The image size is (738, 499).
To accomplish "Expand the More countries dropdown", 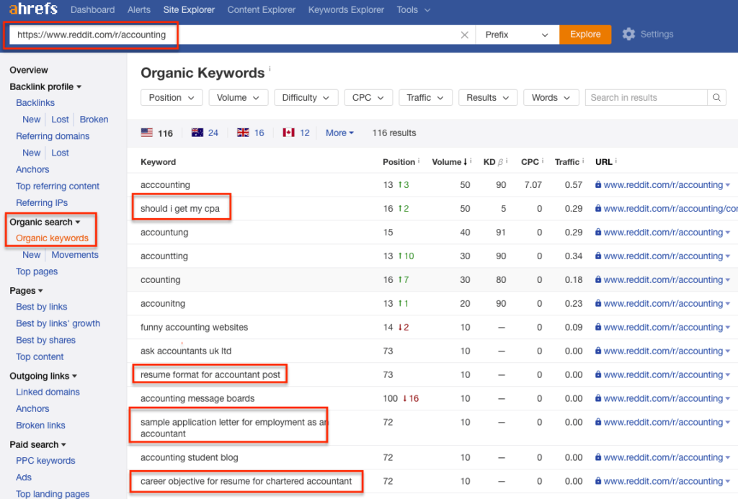I will [339, 133].
